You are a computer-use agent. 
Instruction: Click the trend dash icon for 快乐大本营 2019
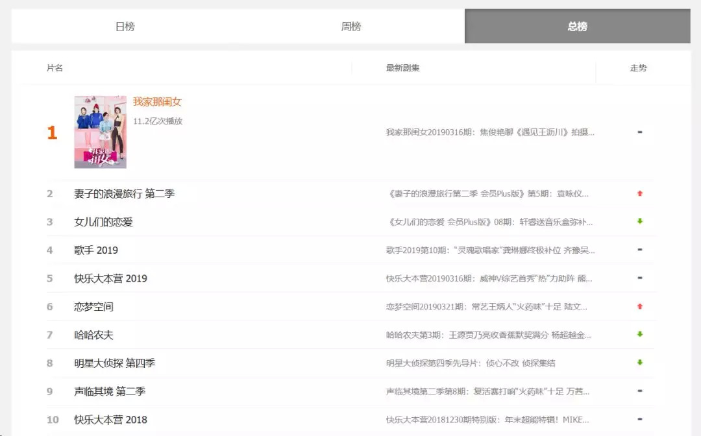pyautogui.click(x=640, y=278)
